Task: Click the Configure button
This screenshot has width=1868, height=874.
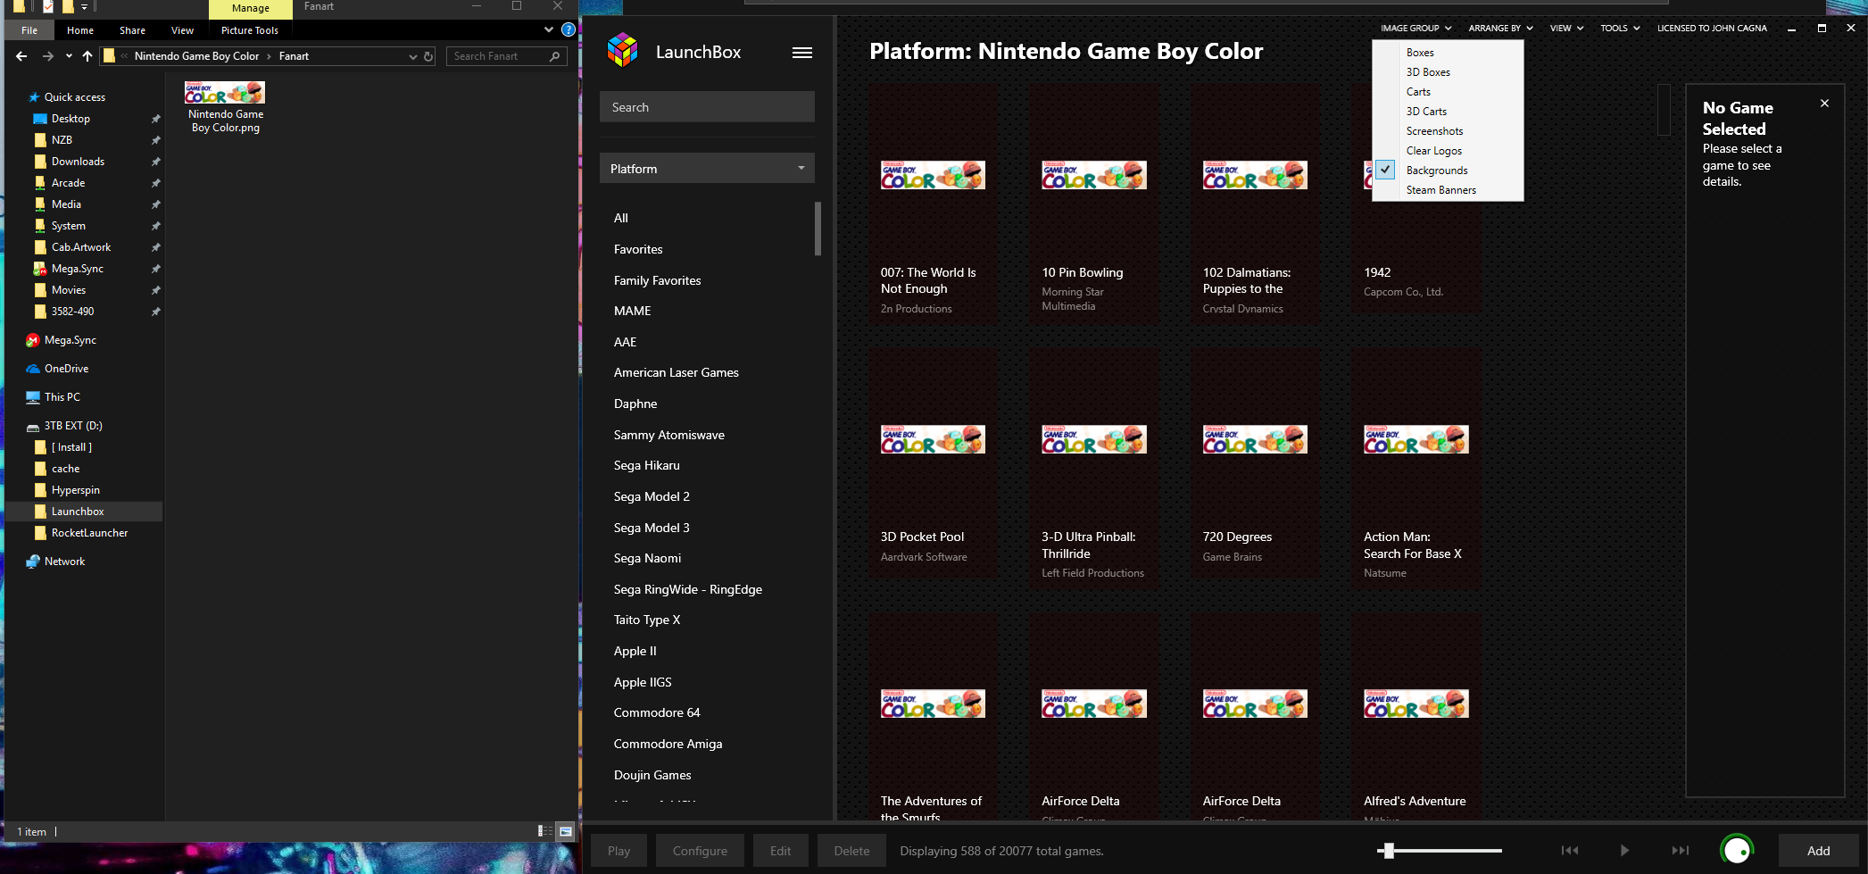Action: pos(700,851)
